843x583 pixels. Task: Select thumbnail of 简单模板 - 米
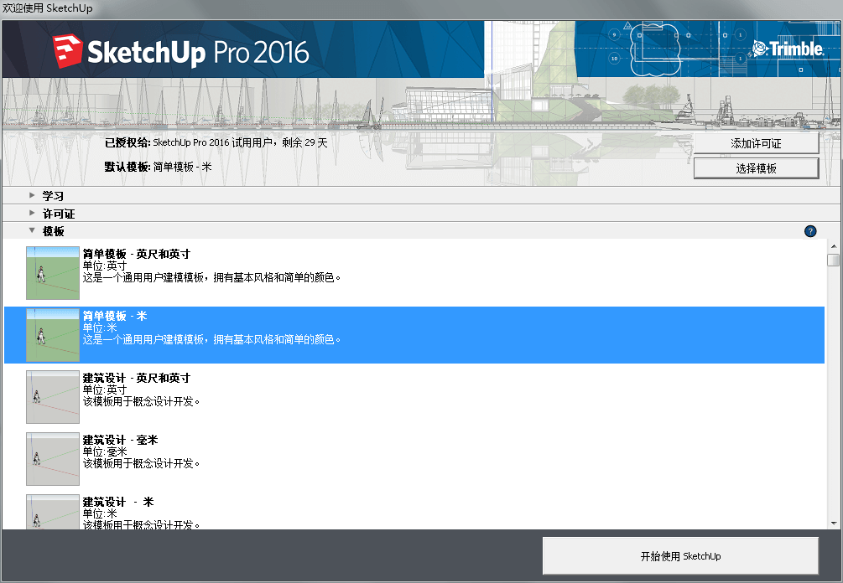click(53, 335)
